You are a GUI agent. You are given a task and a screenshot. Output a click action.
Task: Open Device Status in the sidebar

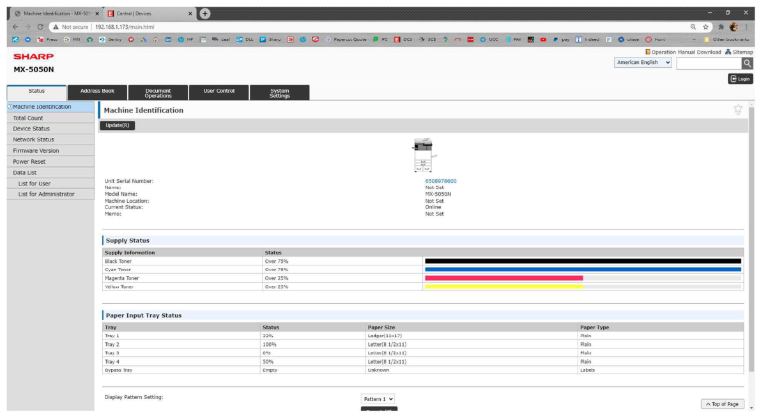[x=50, y=129]
